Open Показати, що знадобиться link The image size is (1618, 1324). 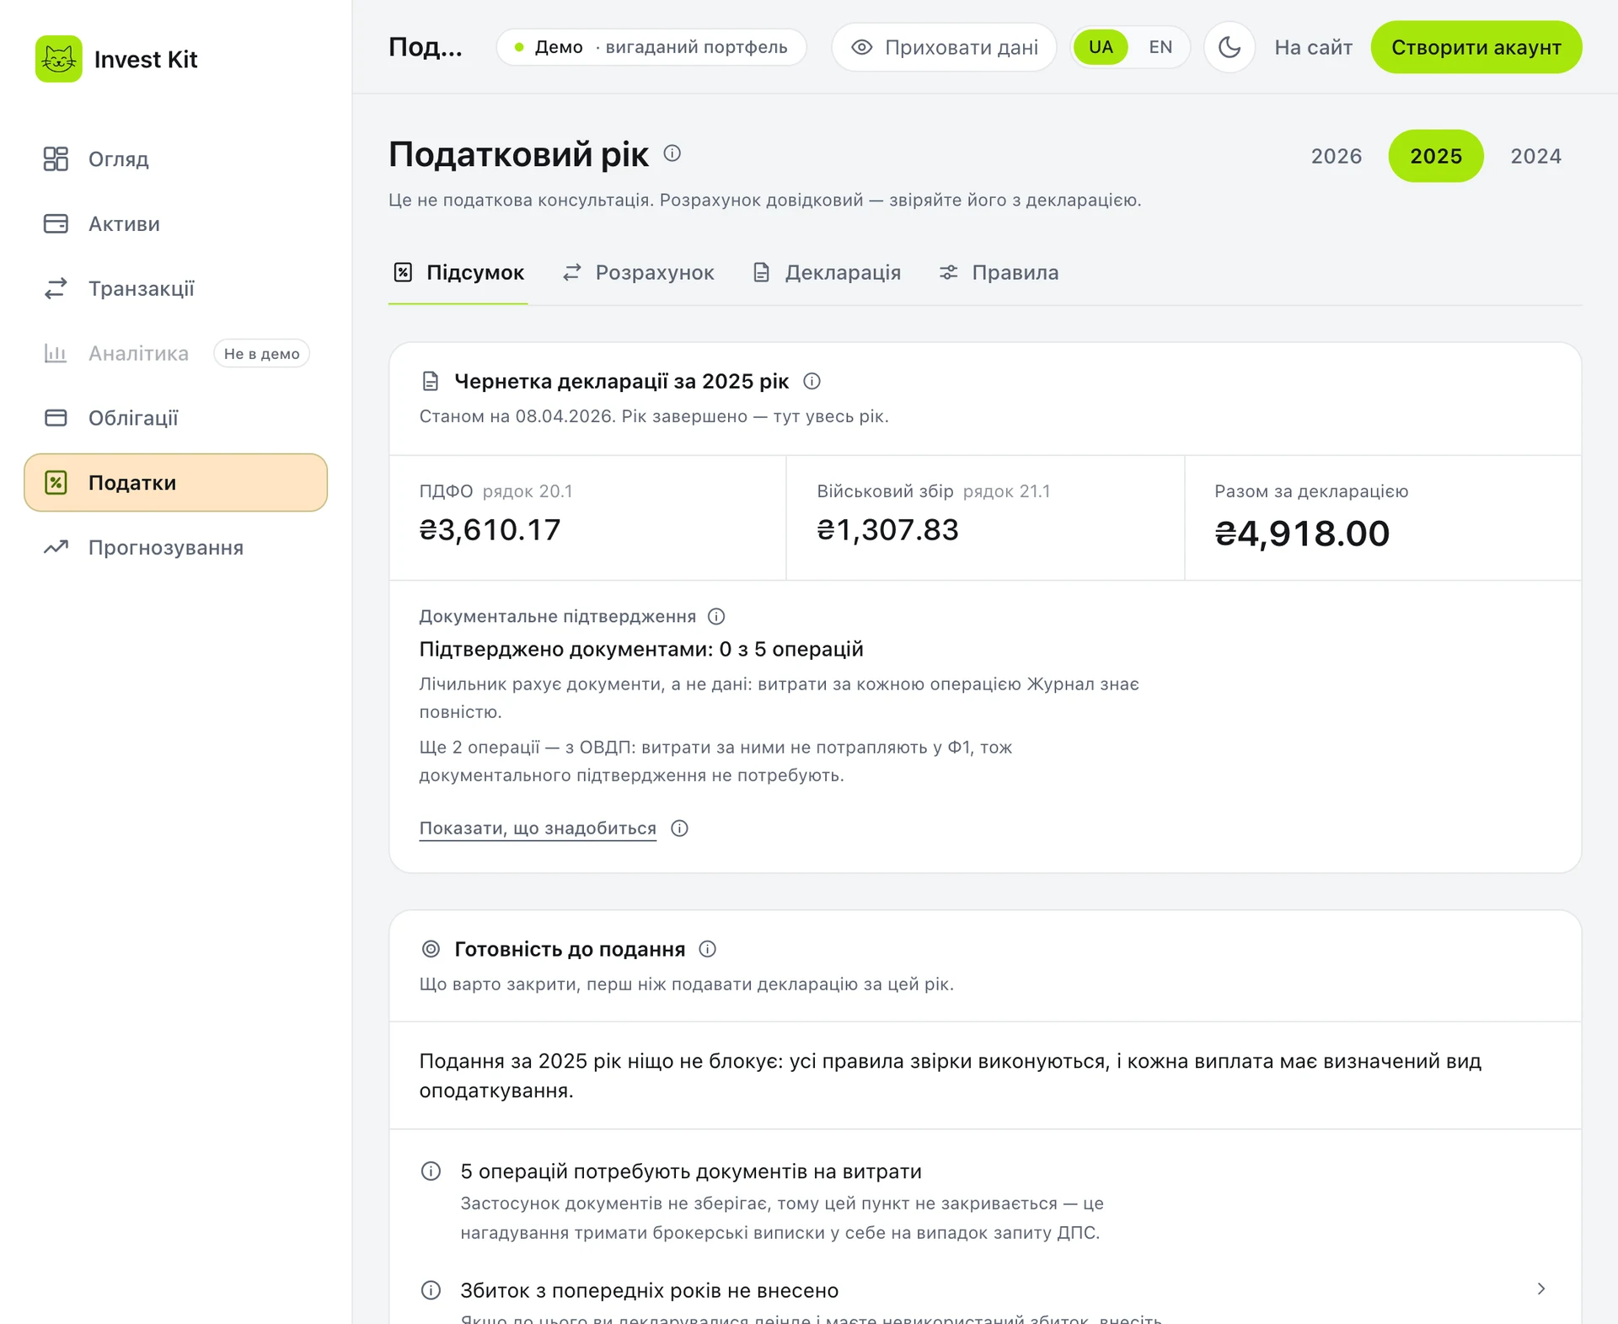(538, 828)
